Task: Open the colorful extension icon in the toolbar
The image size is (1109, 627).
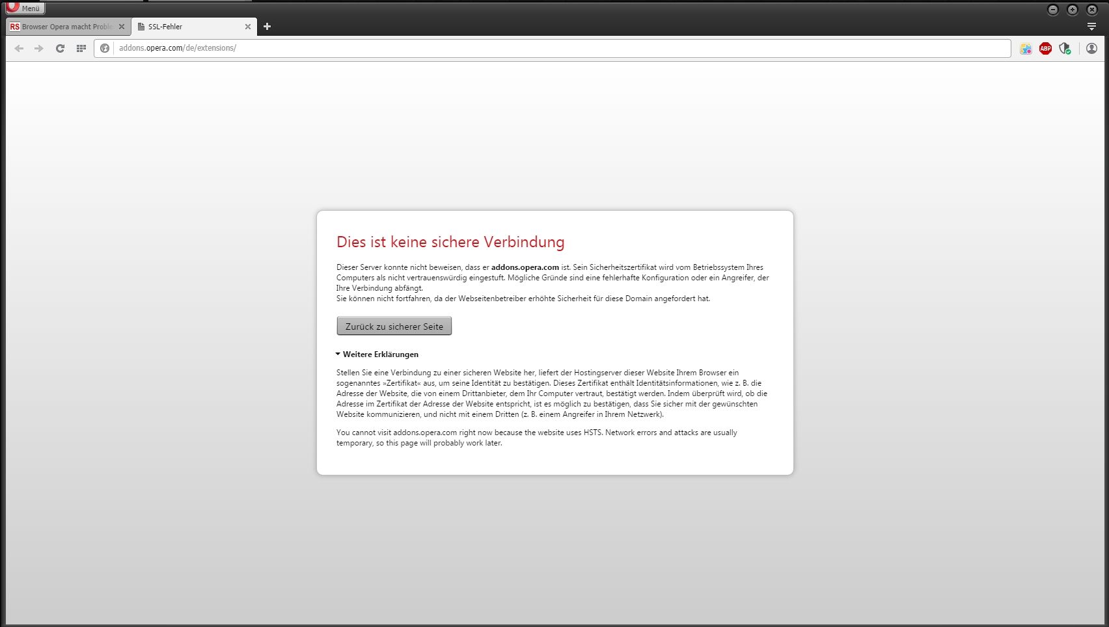Action: [x=1026, y=49]
